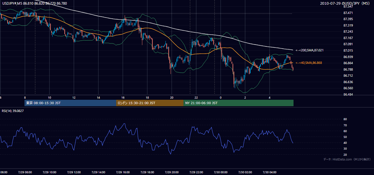Screen dimensions: 374x175
Task: Click the RSI 50 level label
Action: [x=345, y=137]
